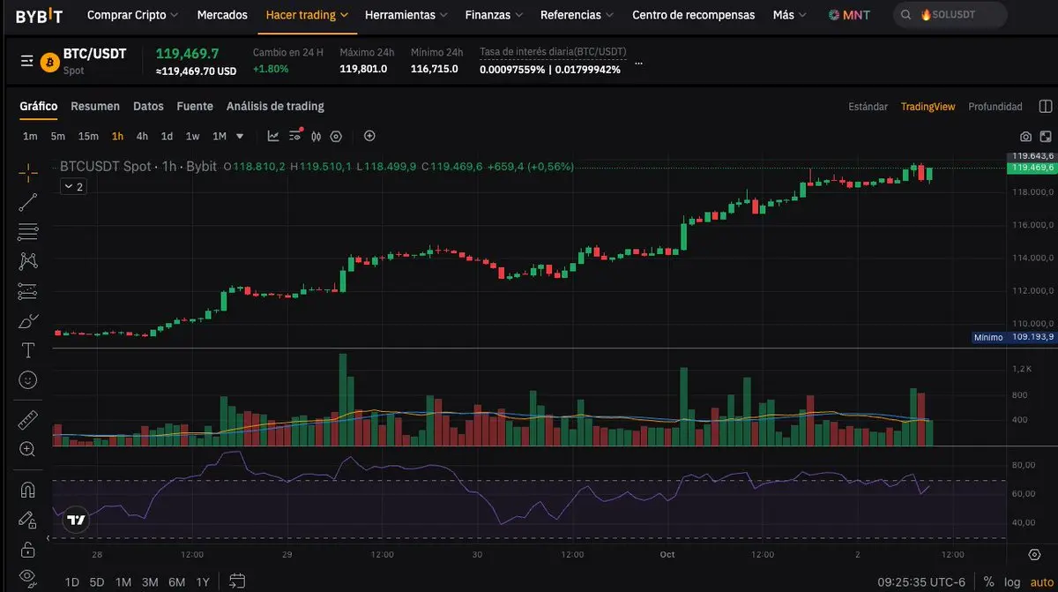Expand the Herramientas menu
Viewport: 1058px width, 592px height.
click(x=406, y=15)
